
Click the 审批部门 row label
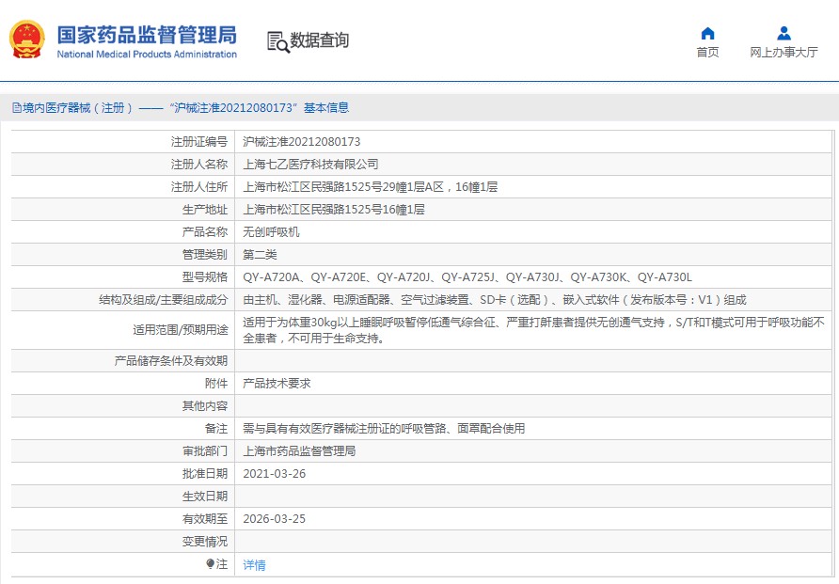pos(205,450)
